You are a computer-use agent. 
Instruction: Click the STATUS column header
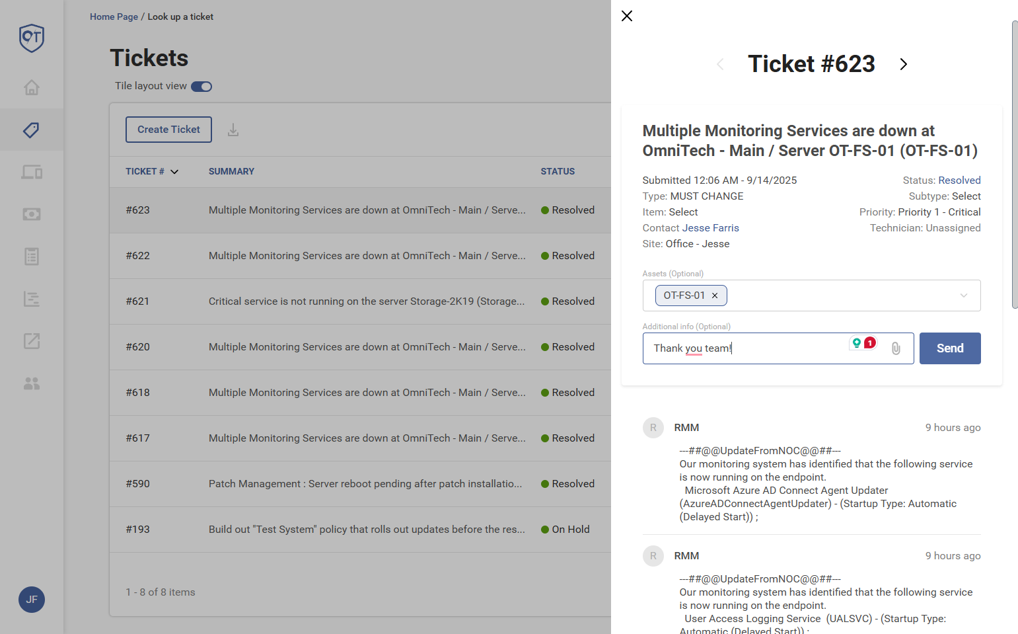[x=558, y=171]
